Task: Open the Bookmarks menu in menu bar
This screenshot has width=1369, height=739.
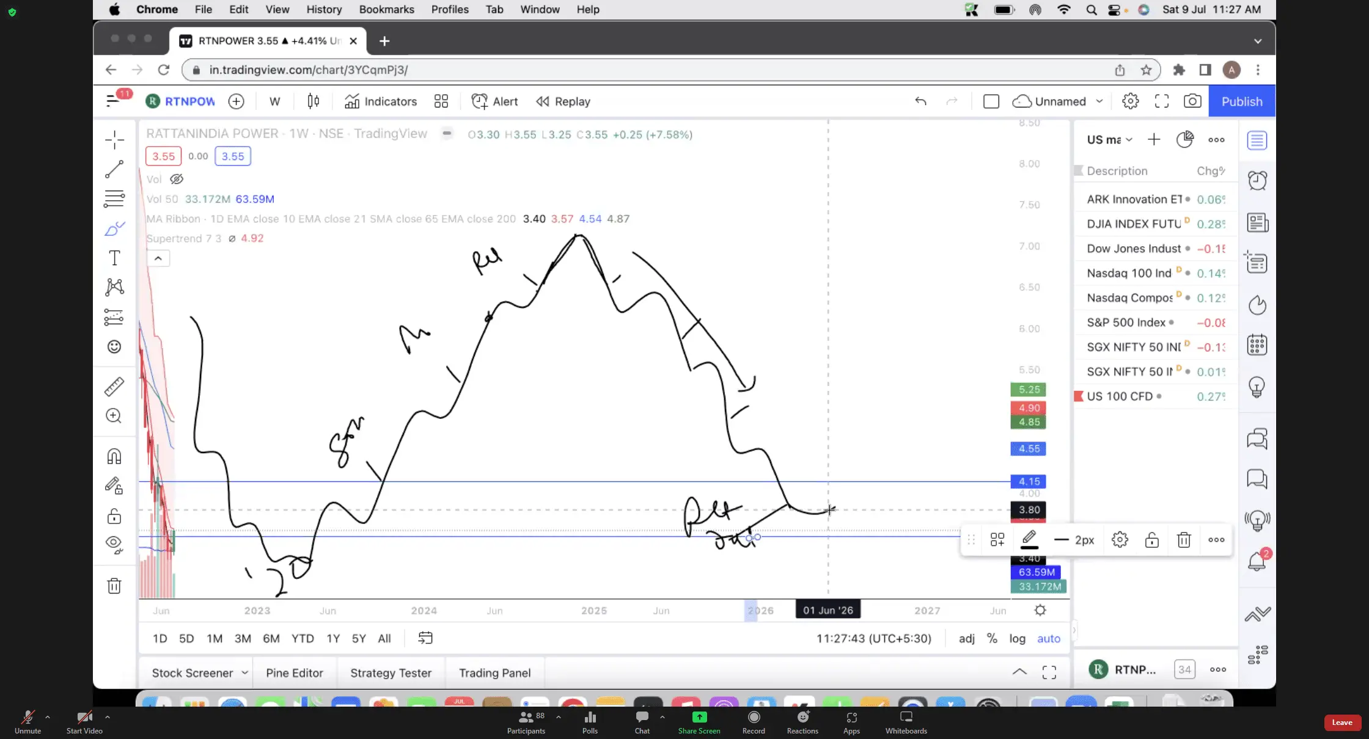Action: click(x=386, y=9)
